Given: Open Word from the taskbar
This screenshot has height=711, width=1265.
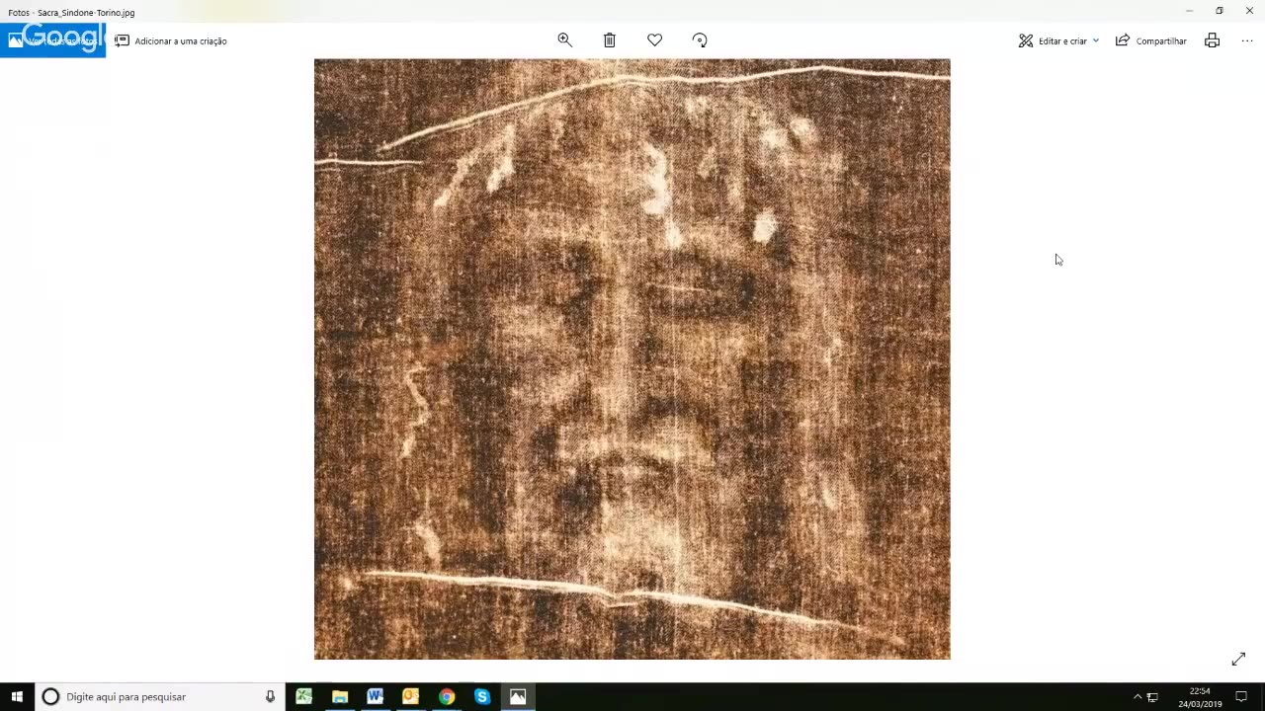Looking at the screenshot, I should 375,696.
